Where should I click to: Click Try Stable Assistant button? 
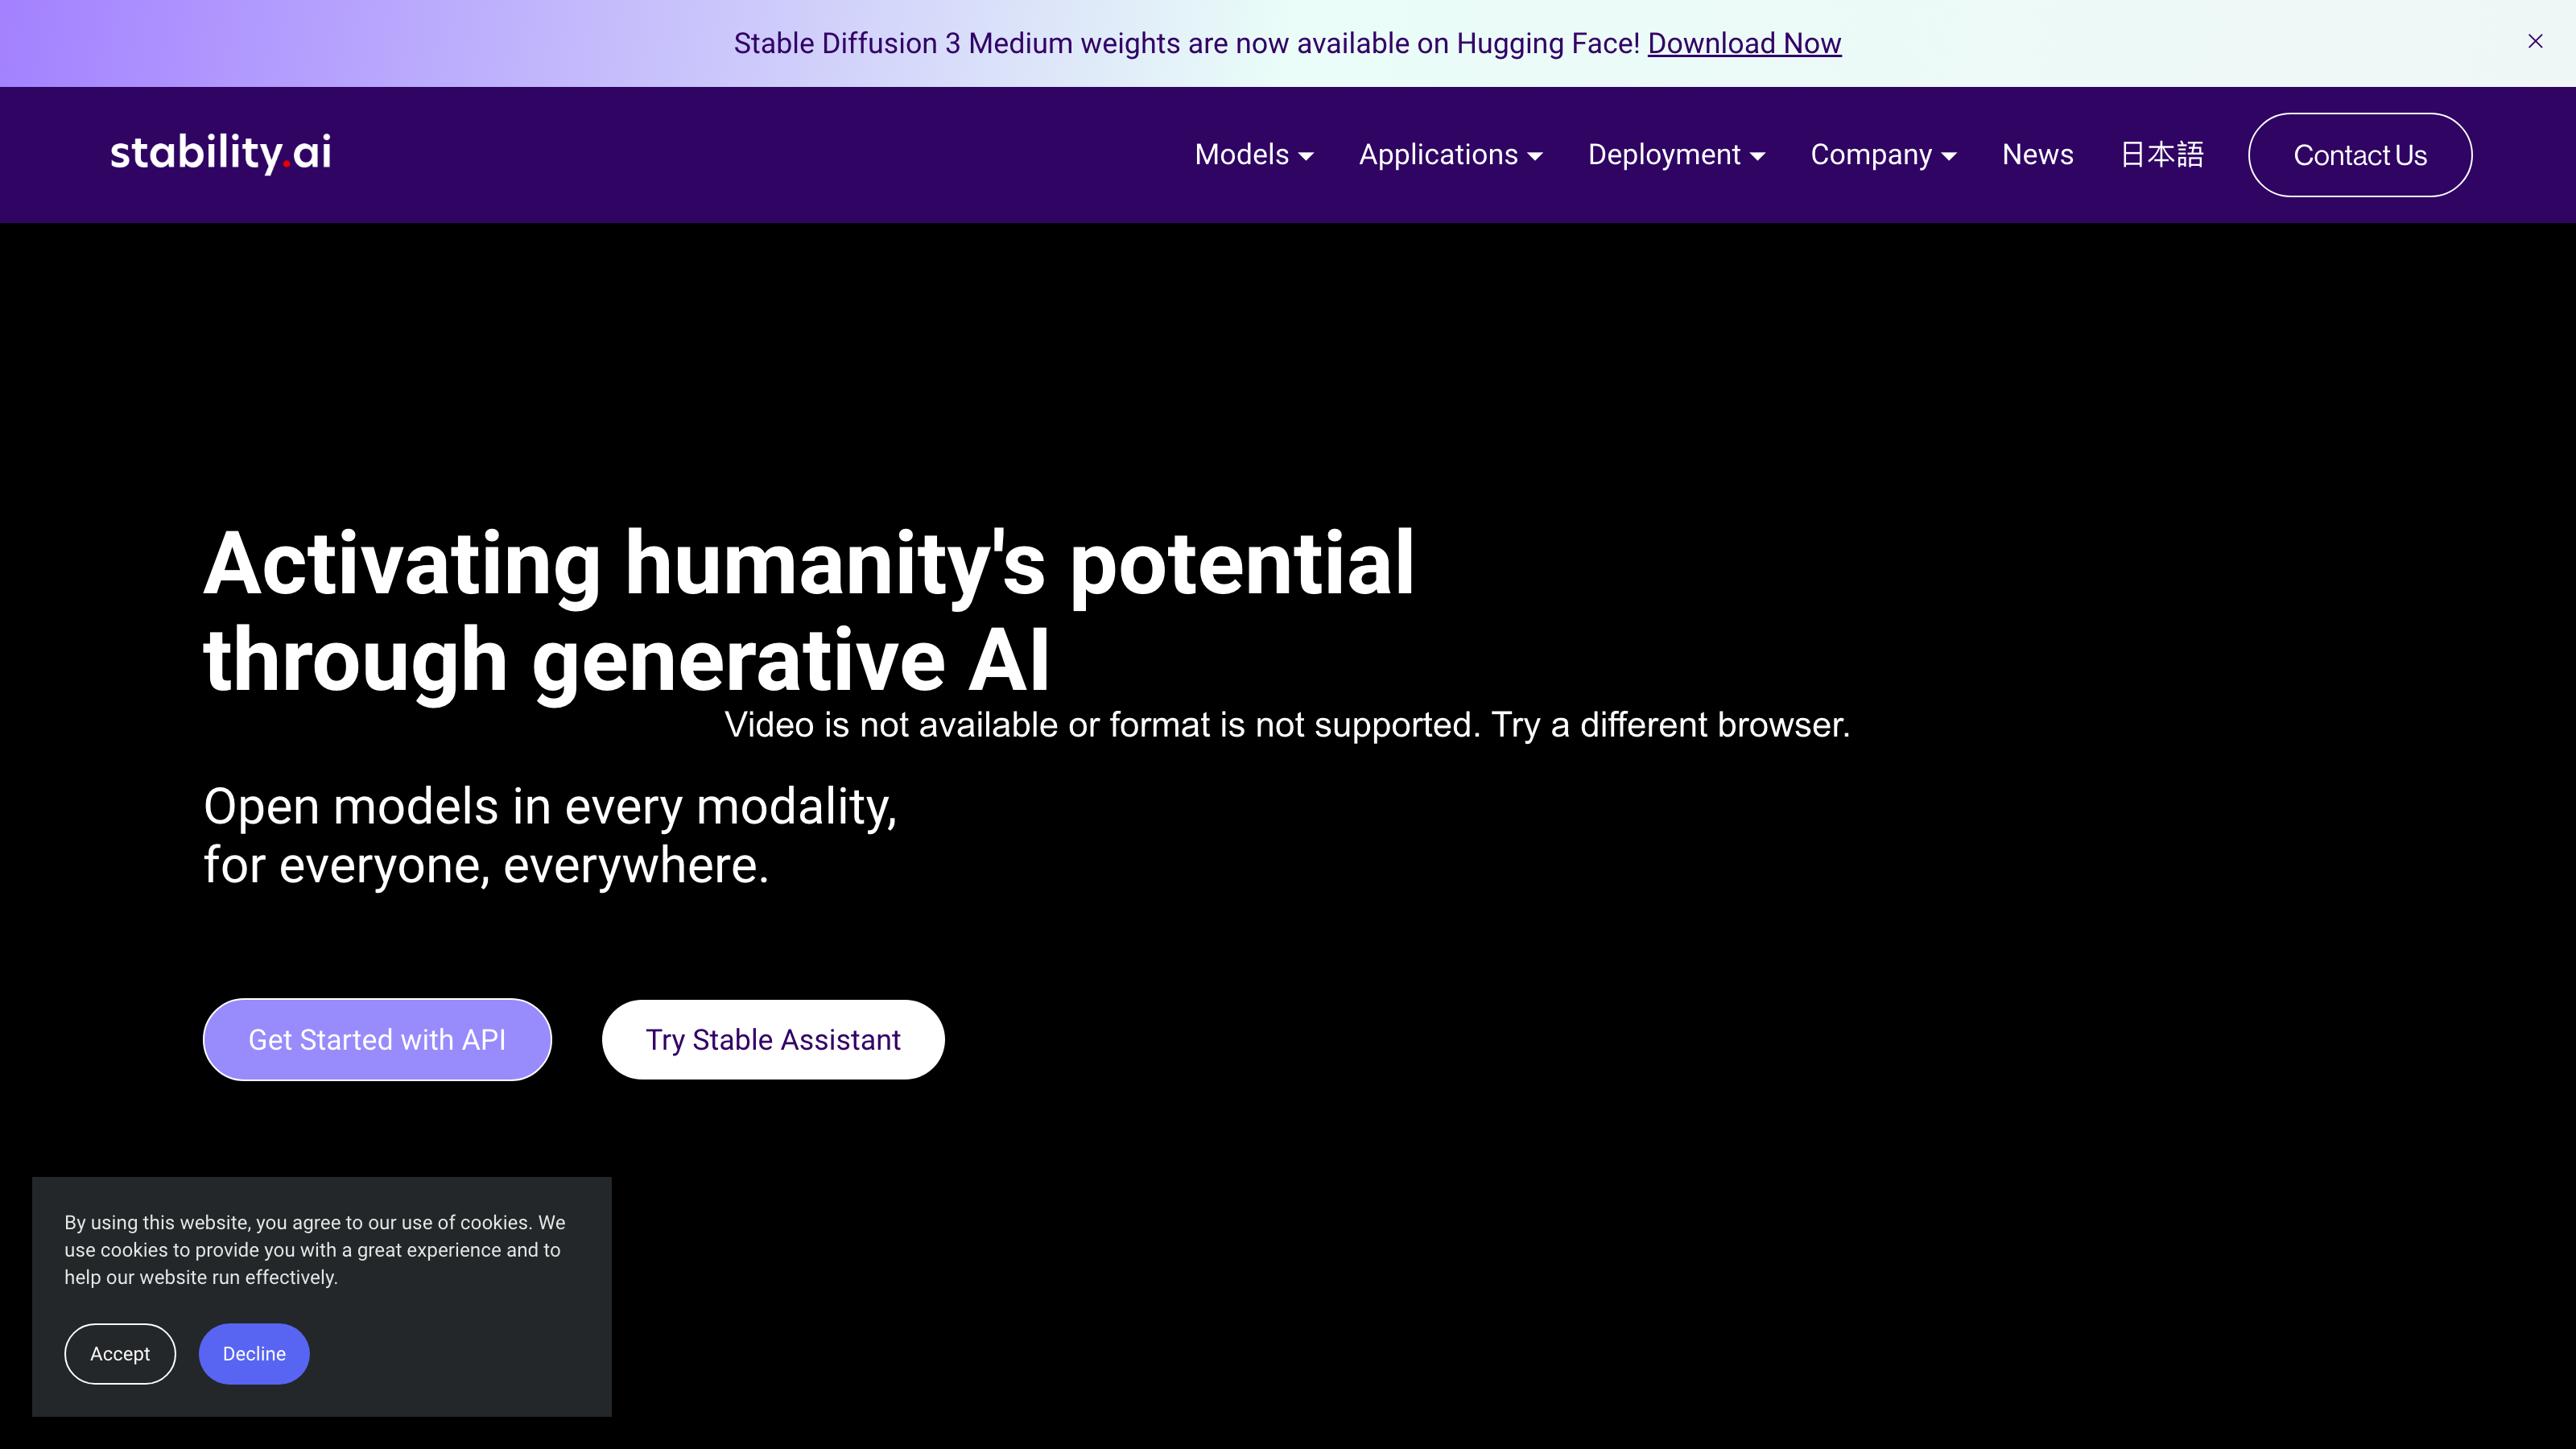pyautogui.click(x=773, y=1039)
